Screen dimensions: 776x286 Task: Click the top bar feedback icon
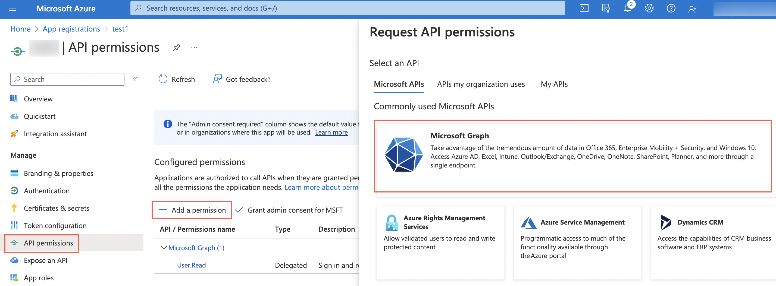(x=693, y=8)
